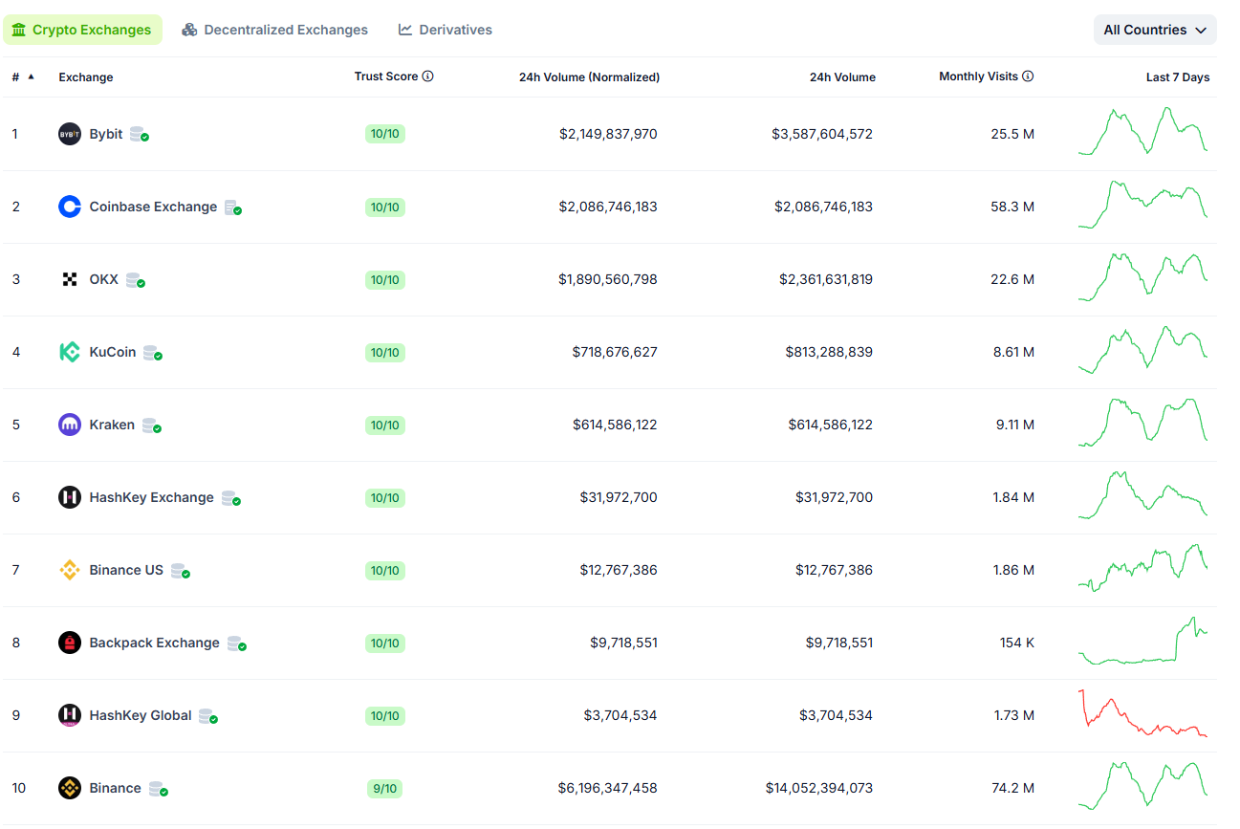Click the reserves badge icon beside Kraken
Viewport: 1240px width, 829px height.
click(x=152, y=425)
